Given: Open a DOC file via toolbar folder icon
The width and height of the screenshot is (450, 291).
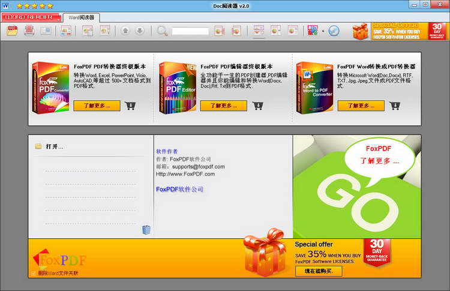Looking at the screenshot, I should 13,31.
